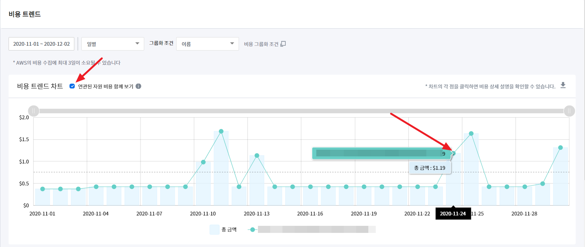Grab the right handle of range slider
The height and width of the screenshot is (247, 585).
pos(569,111)
